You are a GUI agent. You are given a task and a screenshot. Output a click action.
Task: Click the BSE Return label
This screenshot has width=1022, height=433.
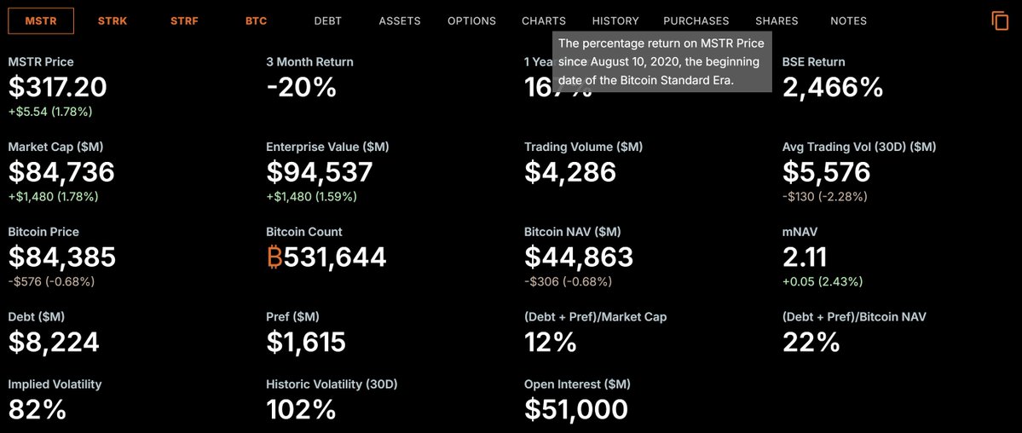click(x=813, y=62)
